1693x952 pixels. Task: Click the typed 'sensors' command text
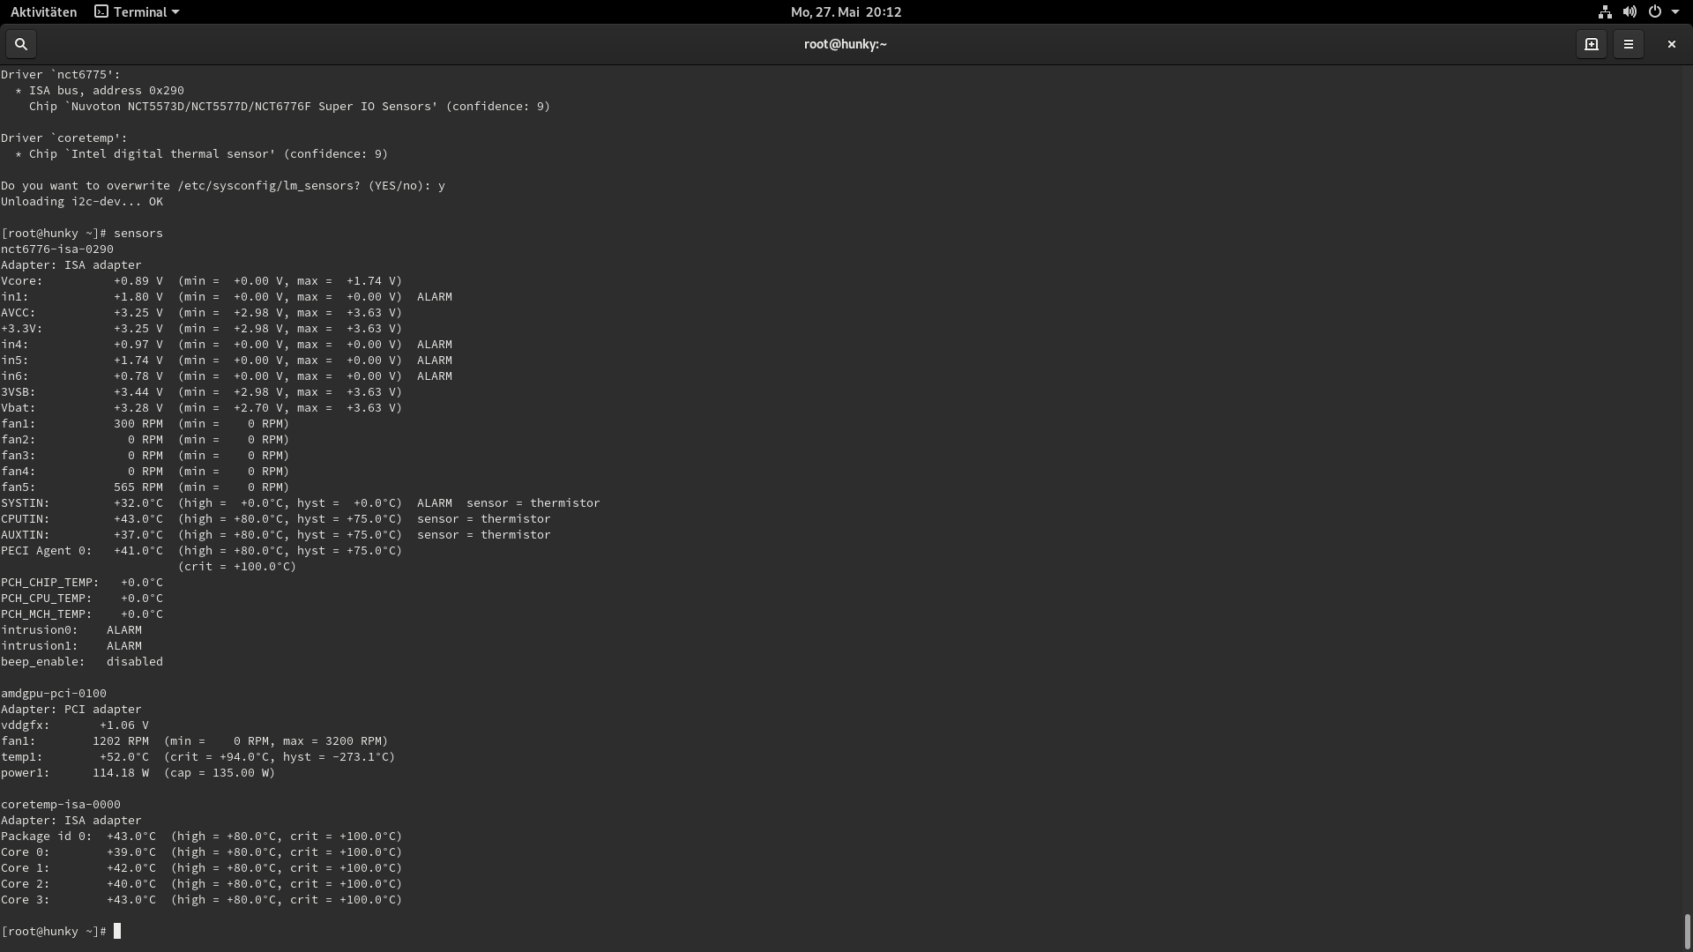click(138, 234)
